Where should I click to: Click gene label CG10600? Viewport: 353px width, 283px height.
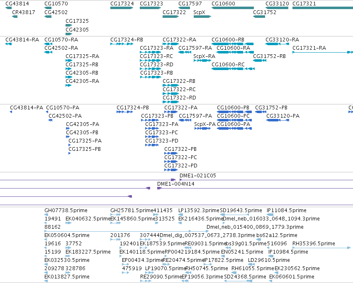point(223,4)
